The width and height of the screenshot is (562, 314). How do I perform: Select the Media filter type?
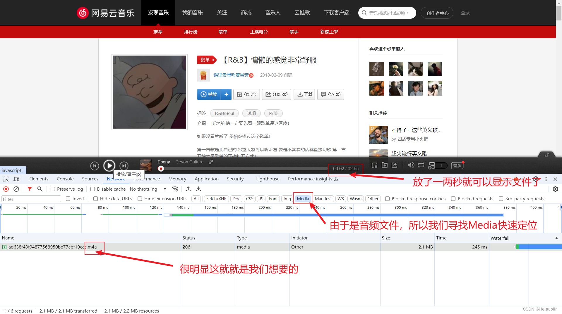click(303, 199)
